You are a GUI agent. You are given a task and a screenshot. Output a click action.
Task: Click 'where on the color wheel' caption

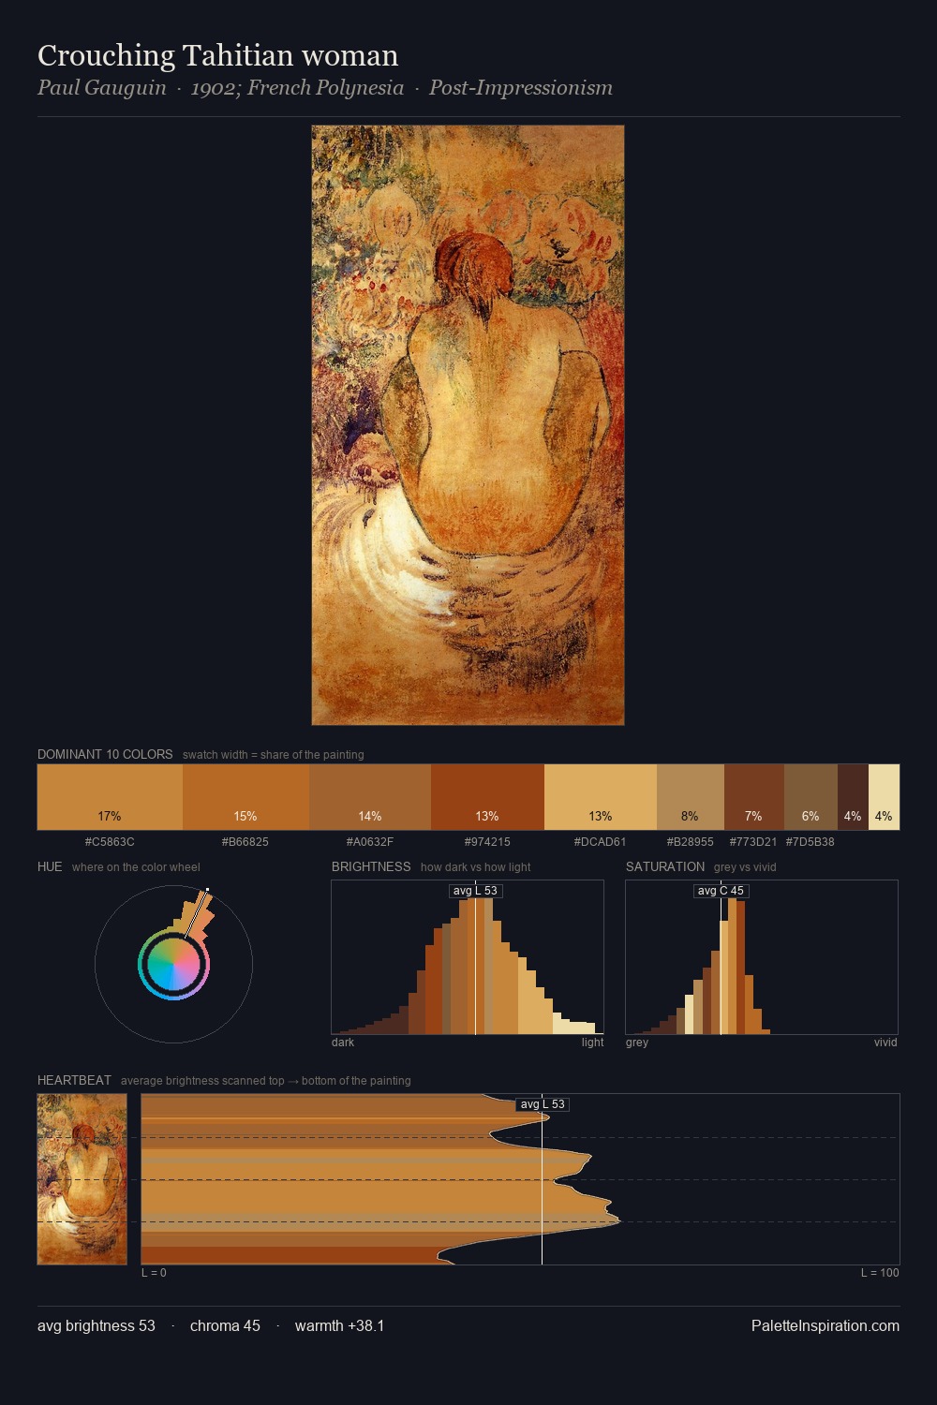(136, 866)
